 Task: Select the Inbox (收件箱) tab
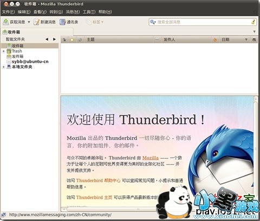click(x=37, y=32)
